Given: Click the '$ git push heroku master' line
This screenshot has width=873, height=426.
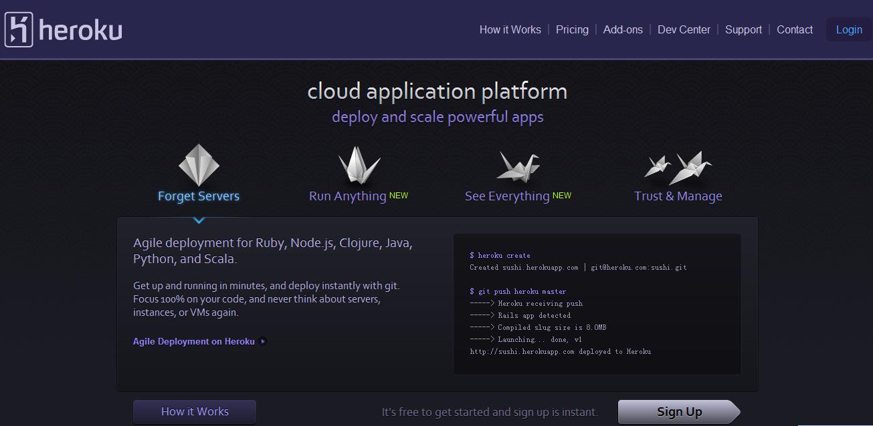Looking at the screenshot, I should [518, 291].
